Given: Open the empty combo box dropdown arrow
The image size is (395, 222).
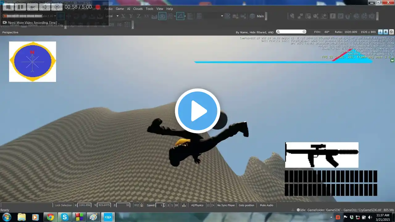Looking at the screenshot, I should [222, 16].
